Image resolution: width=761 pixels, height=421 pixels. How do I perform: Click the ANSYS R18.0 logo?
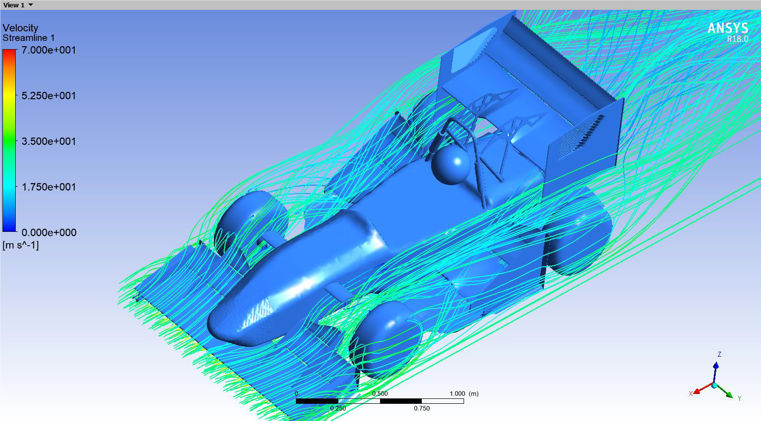tap(728, 32)
